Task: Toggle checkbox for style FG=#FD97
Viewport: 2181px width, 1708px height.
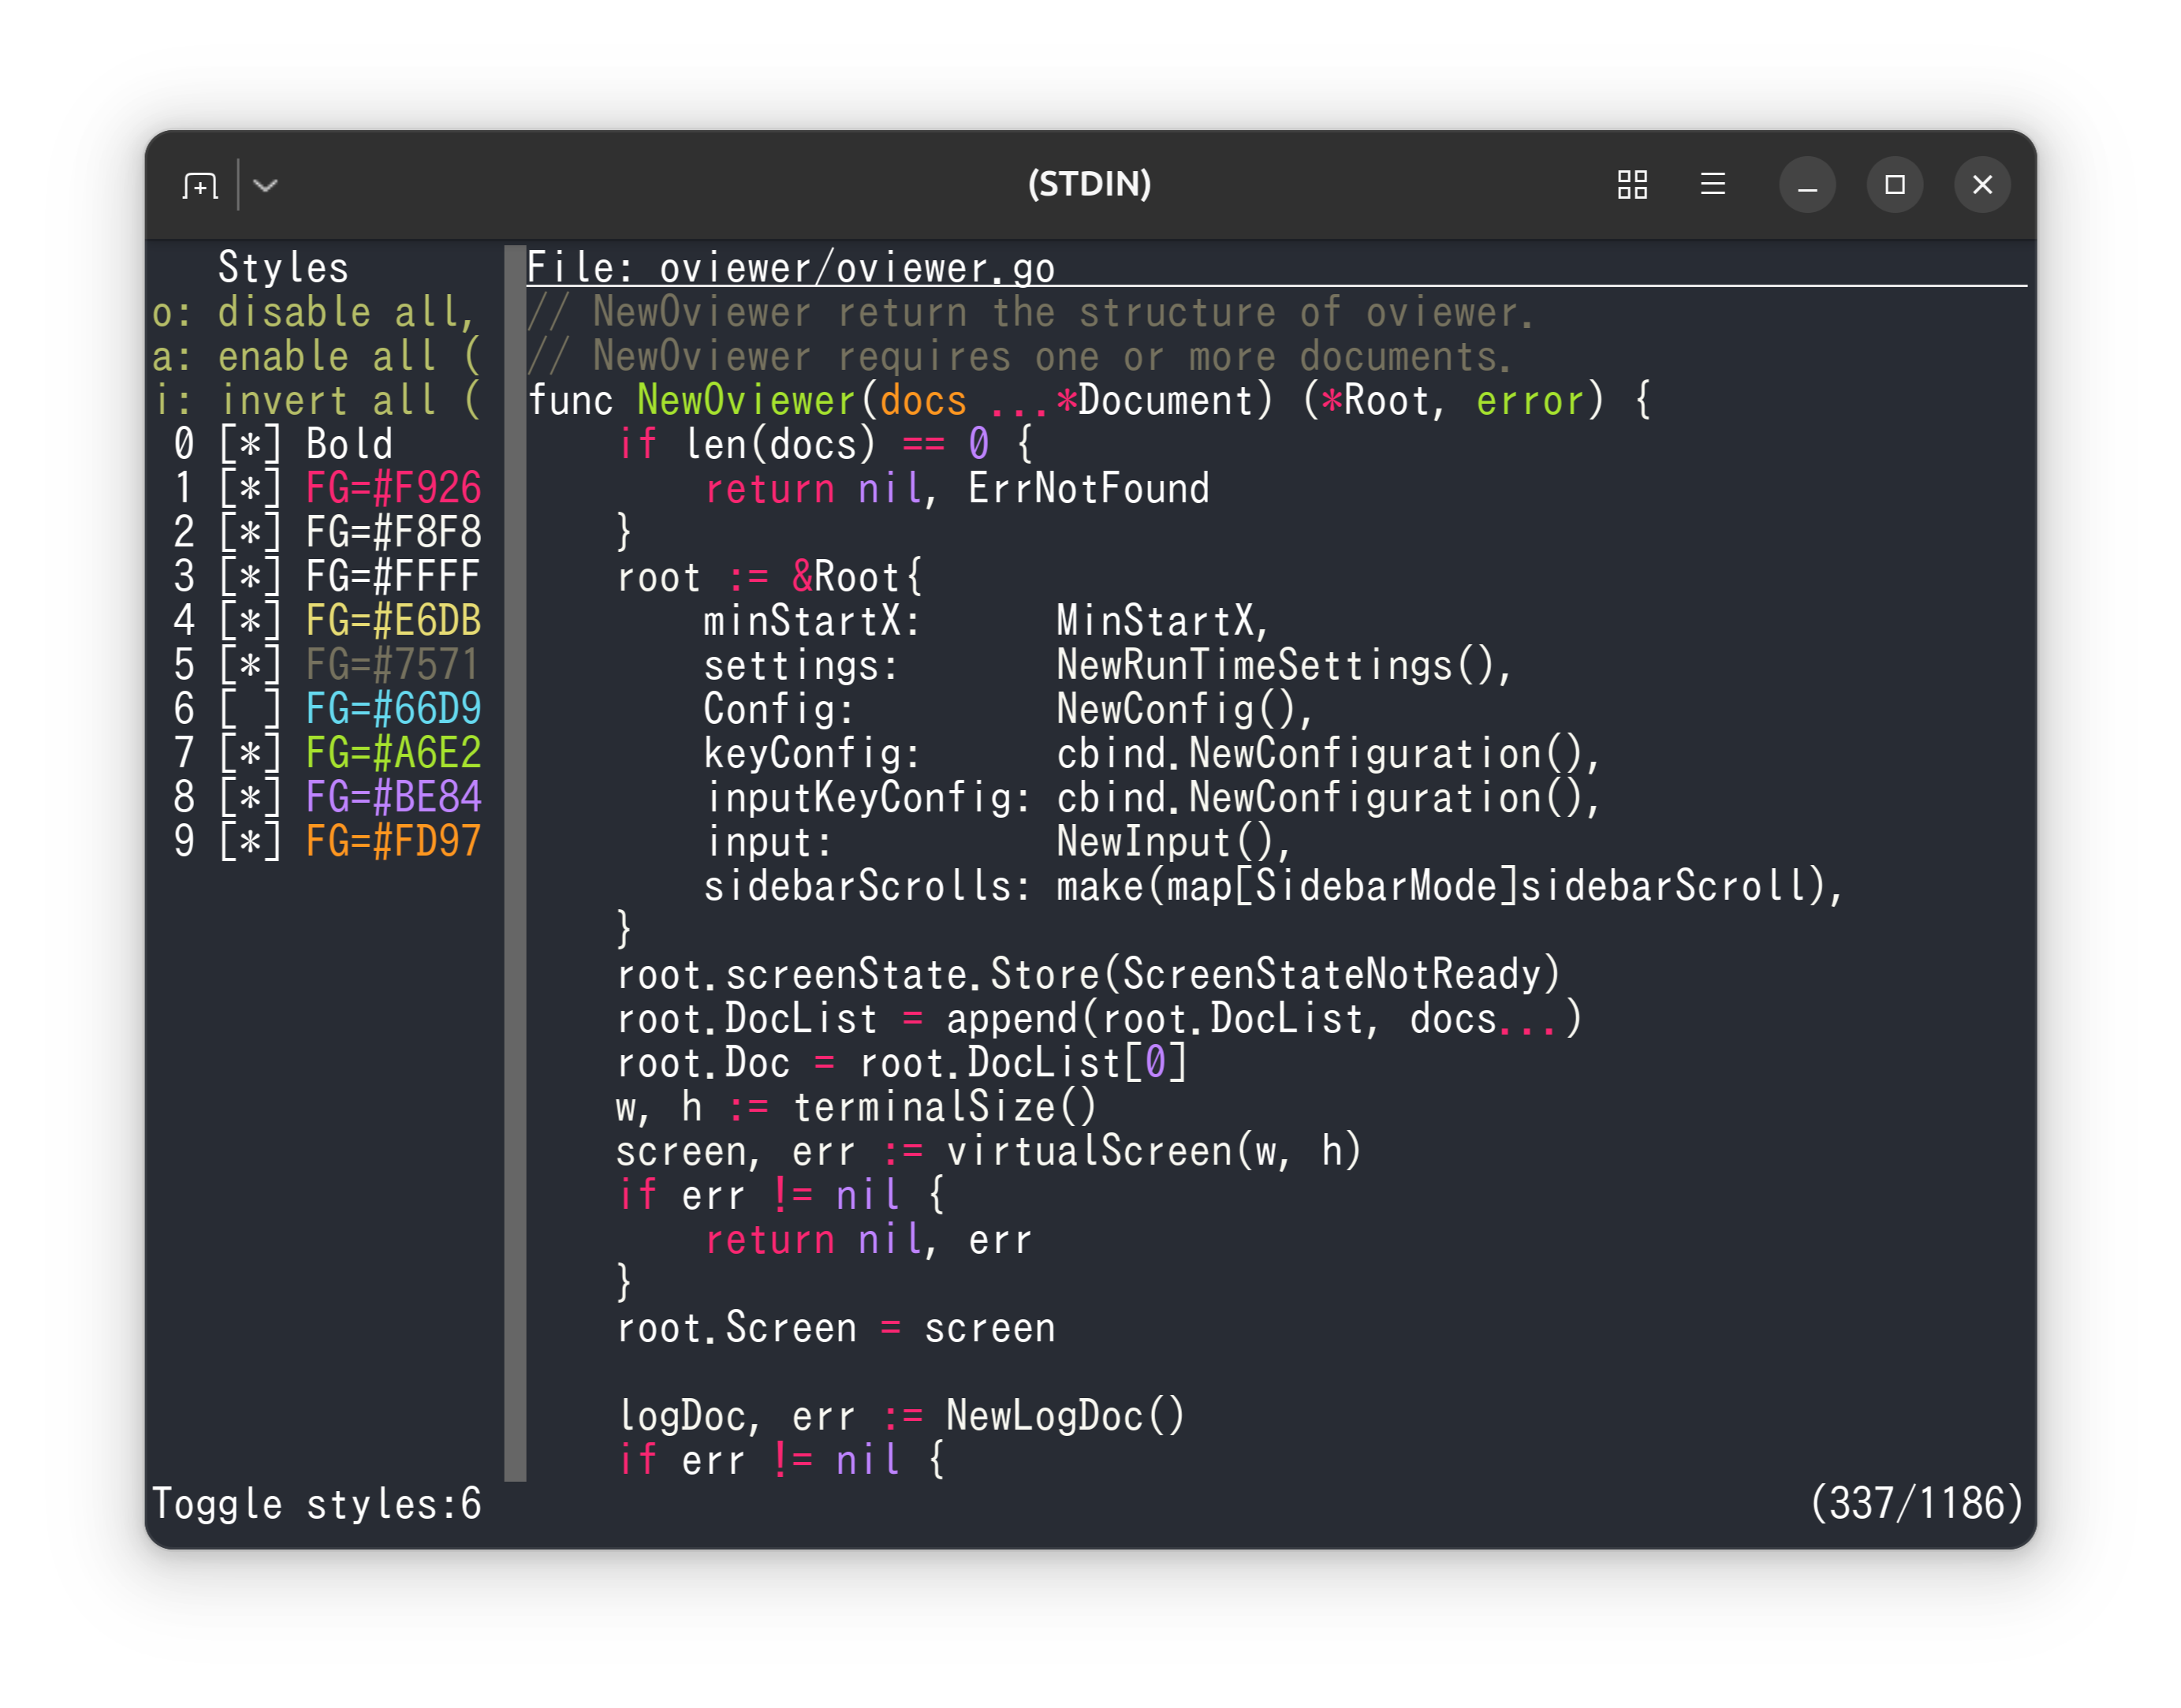Action: (250, 841)
